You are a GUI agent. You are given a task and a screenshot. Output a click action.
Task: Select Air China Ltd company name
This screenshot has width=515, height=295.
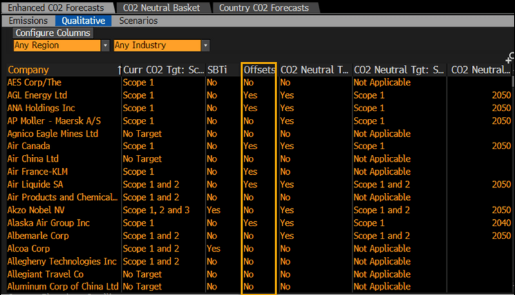click(x=33, y=159)
